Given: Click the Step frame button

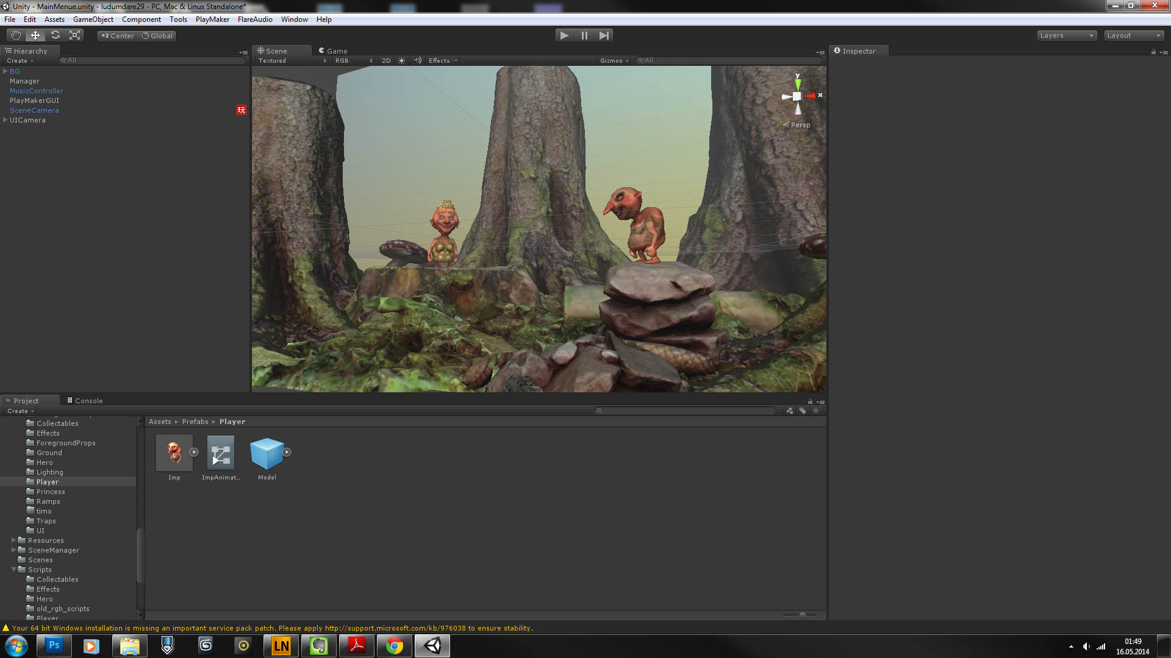Looking at the screenshot, I should click(x=604, y=35).
